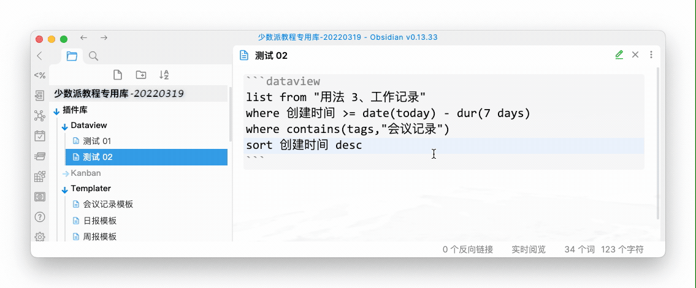Open Help via the question mark icon
The width and height of the screenshot is (696, 288).
pyautogui.click(x=40, y=217)
